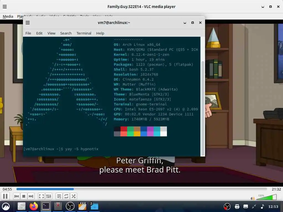The image size is (283, 212).
Task: Open terminal File menu
Action: (28, 33)
